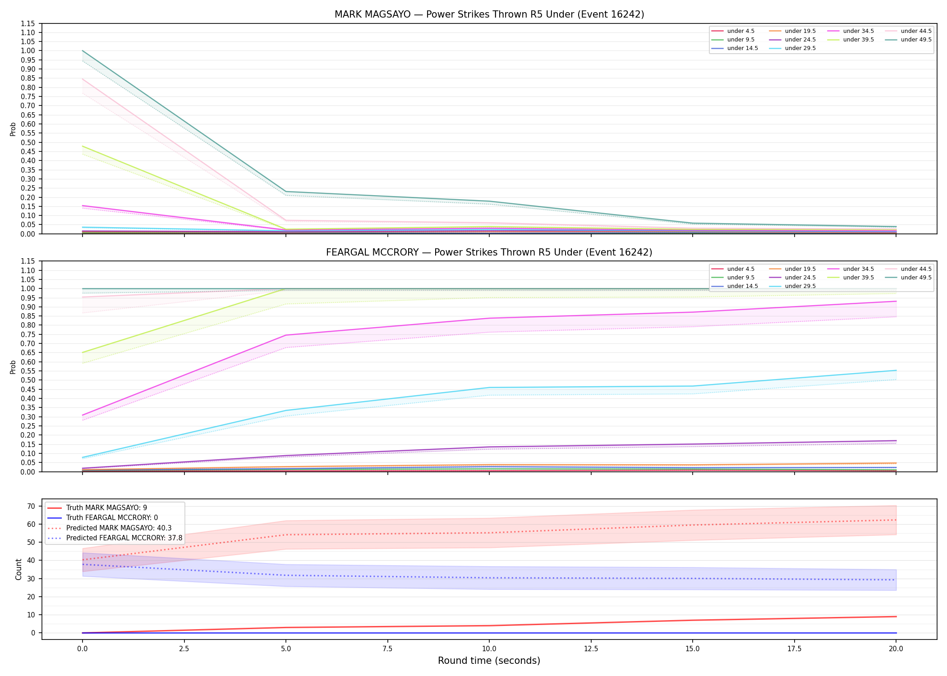Viewport: 947px width, 676px height.
Task: Click the "2.5" x-axis tick label
Action: point(184,649)
